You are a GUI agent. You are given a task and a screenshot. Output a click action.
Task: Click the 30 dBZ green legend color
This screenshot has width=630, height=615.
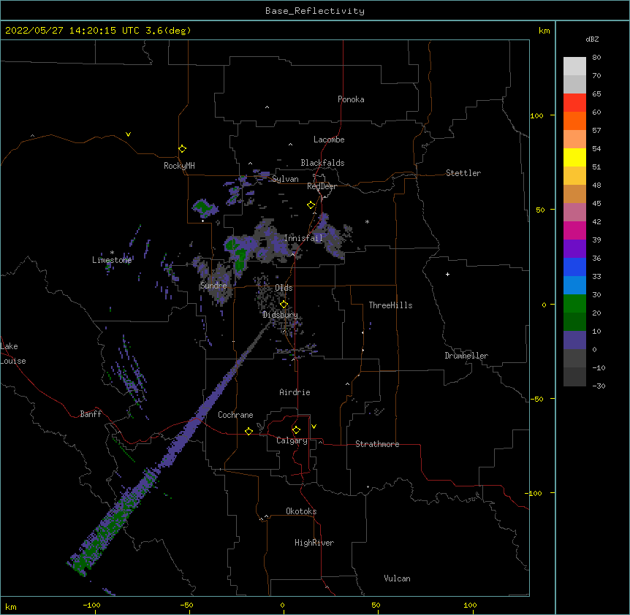click(574, 303)
